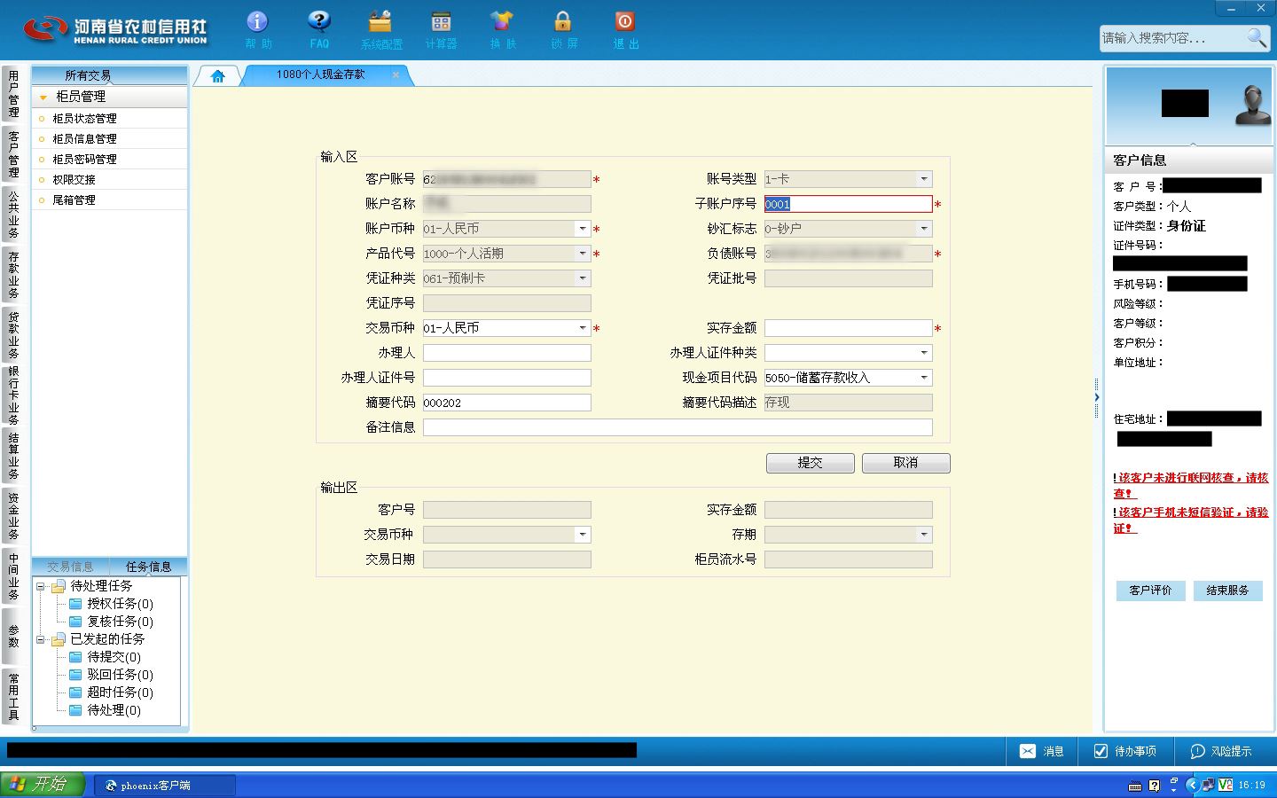The image size is (1277, 798).
Task: Open 消息 messages in status bar
Action: point(1041,751)
